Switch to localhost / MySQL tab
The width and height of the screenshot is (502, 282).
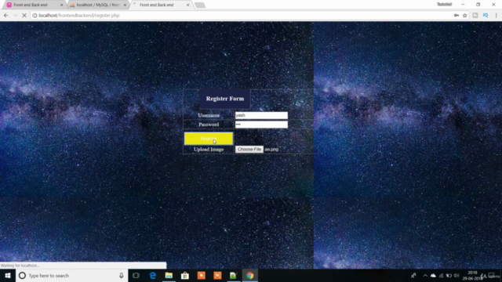(97, 5)
